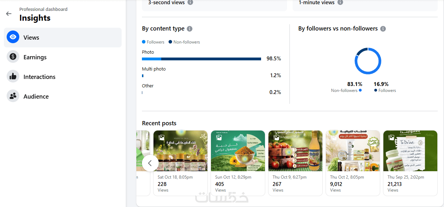The width and height of the screenshot is (444, 207).
Task: Open the Sun Oct 12 post thumbnail
Action: click(238, 151)
